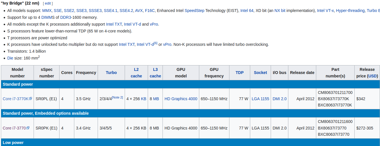
Task: Open the TDP column header link
Action: coord(240,73)
